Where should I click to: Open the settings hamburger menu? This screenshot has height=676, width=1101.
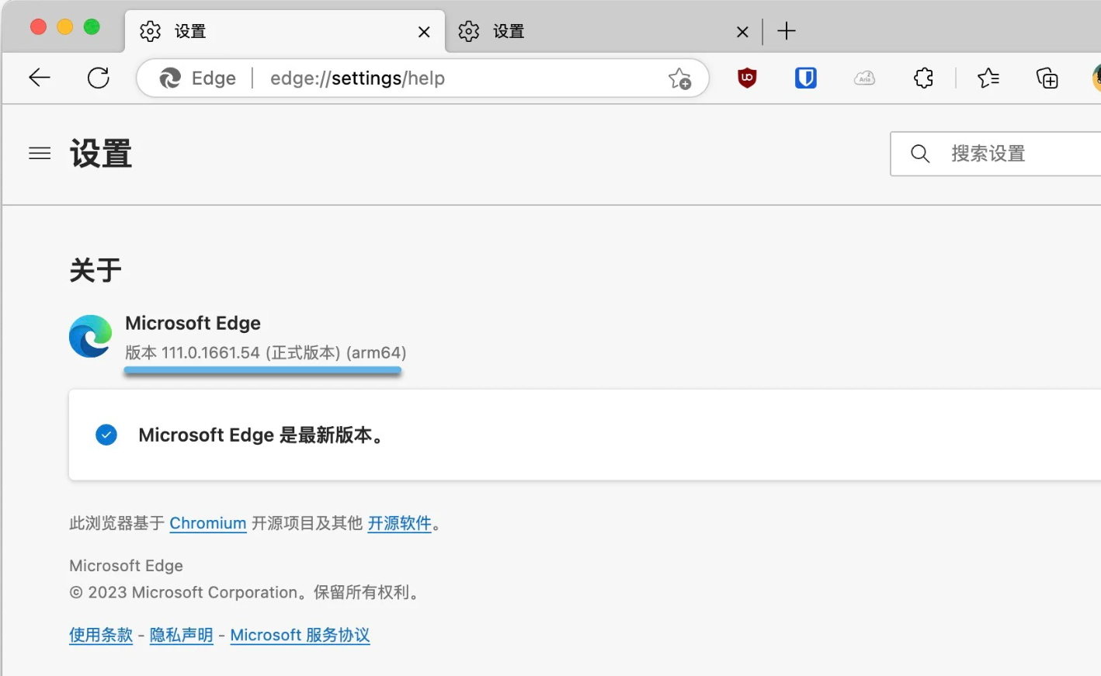(40, 154)
